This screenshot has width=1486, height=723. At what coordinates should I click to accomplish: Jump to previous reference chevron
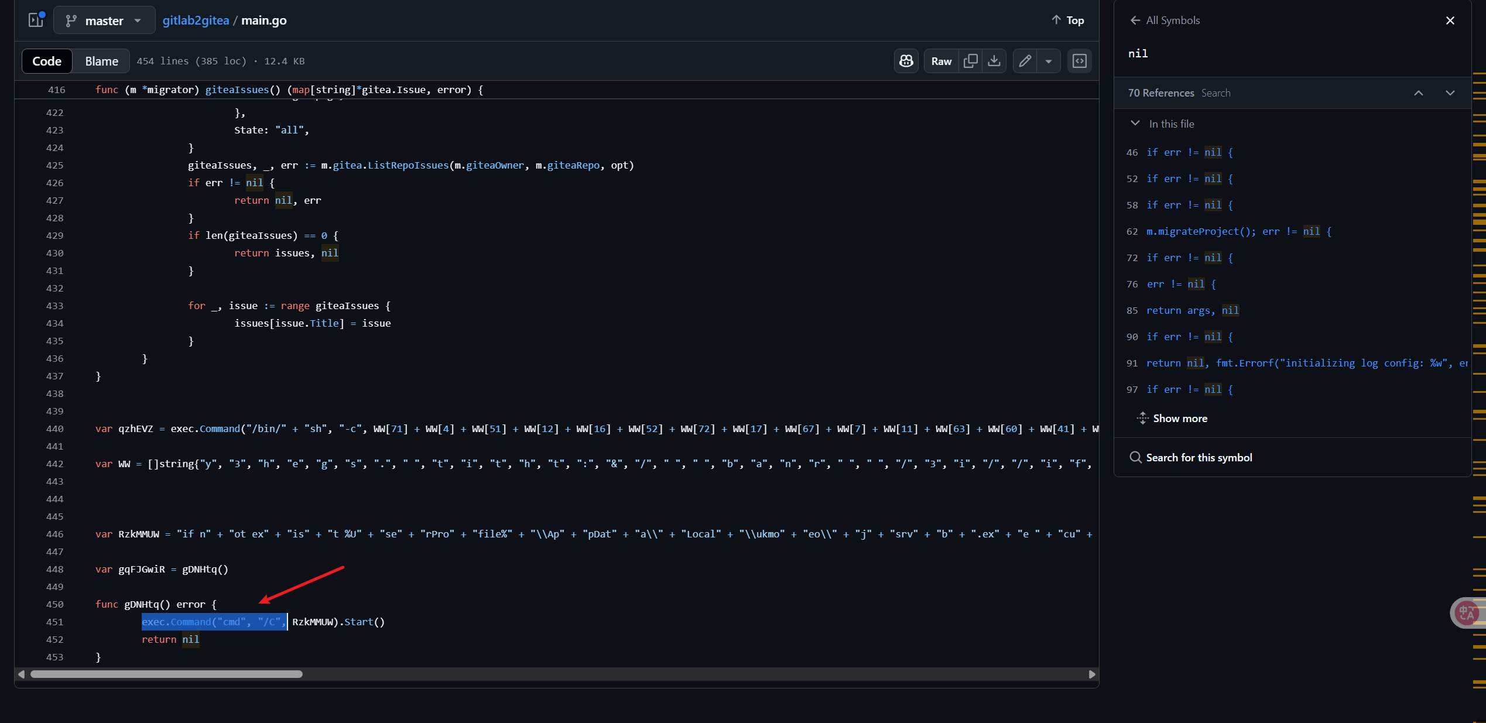[1419, 93]
